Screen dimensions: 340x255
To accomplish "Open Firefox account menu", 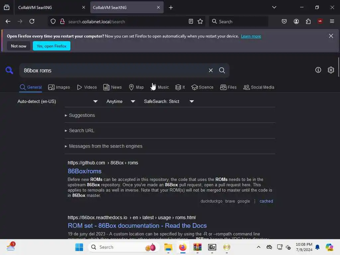I will tap(296, 21).
